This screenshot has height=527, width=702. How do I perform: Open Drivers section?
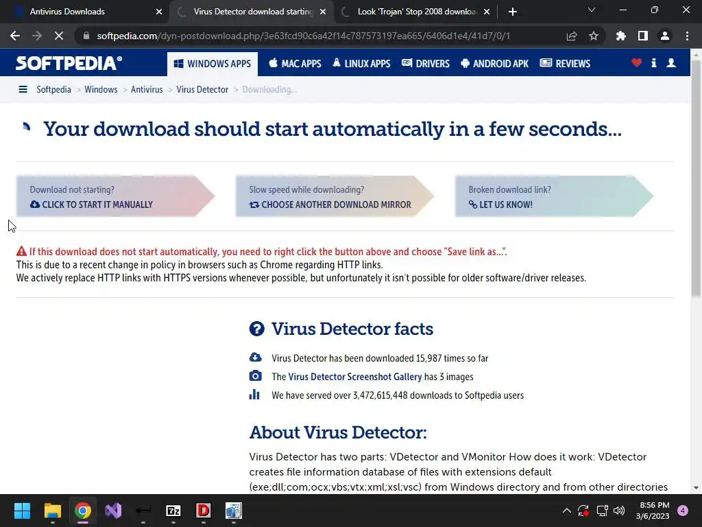pyautogui.click(x=425, y=64)
